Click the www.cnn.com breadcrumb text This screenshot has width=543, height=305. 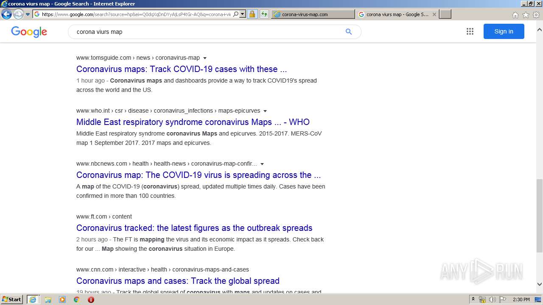tap(162, 269)
